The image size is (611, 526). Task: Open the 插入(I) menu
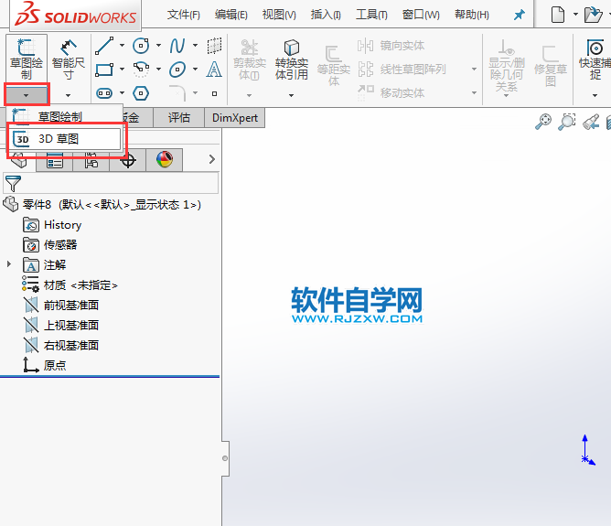[326, 15]
